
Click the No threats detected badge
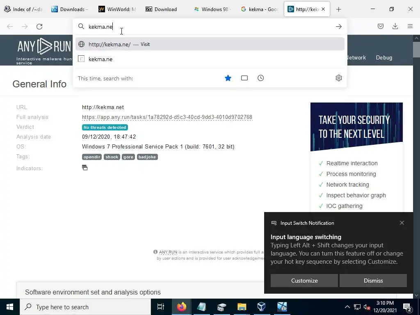(x=105, y=127)
